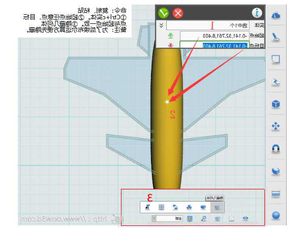The height and width of the screenshot is (230, 305).
Task: Click the start point coordinate field
Action: pos(215,36)
